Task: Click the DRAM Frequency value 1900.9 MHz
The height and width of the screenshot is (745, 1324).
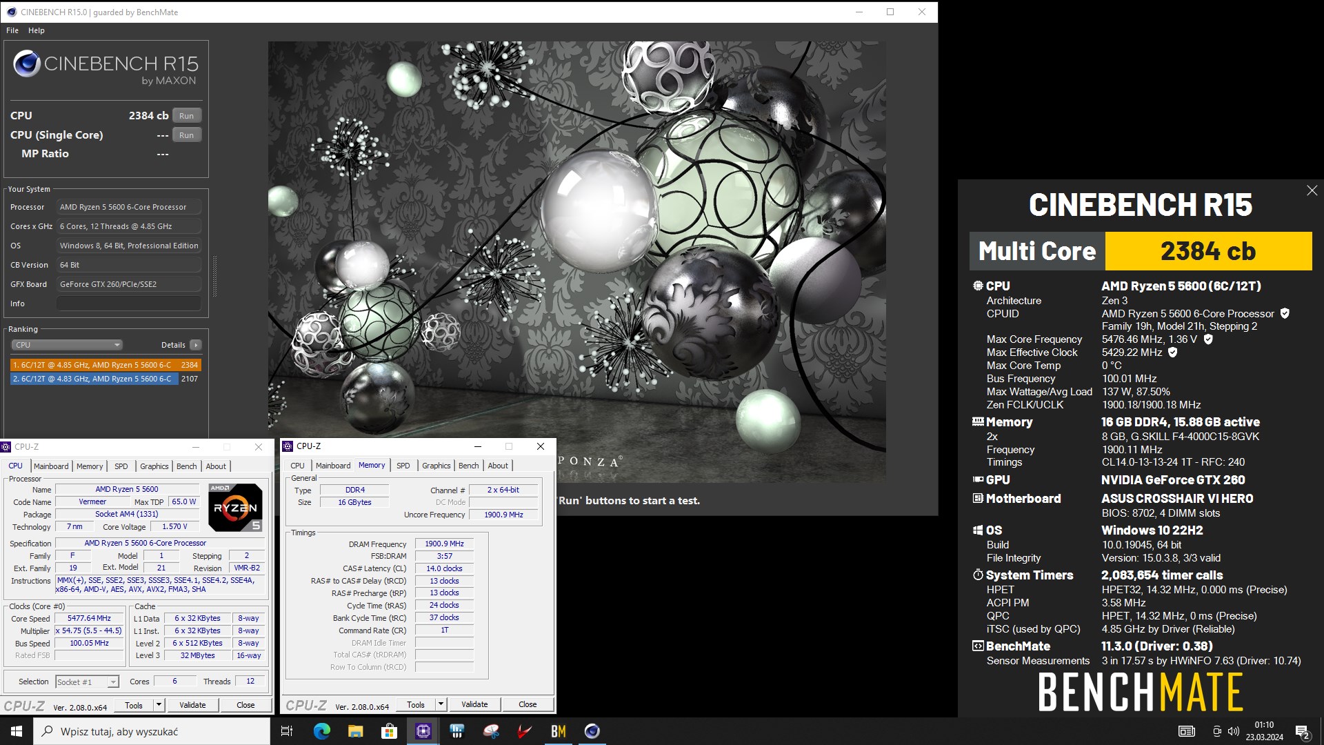Action: pyautogui.click(x=445, y=544)
